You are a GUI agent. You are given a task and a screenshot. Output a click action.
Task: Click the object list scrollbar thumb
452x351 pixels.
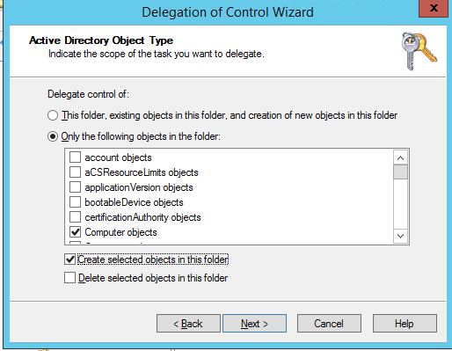click(x=400, y=172)
